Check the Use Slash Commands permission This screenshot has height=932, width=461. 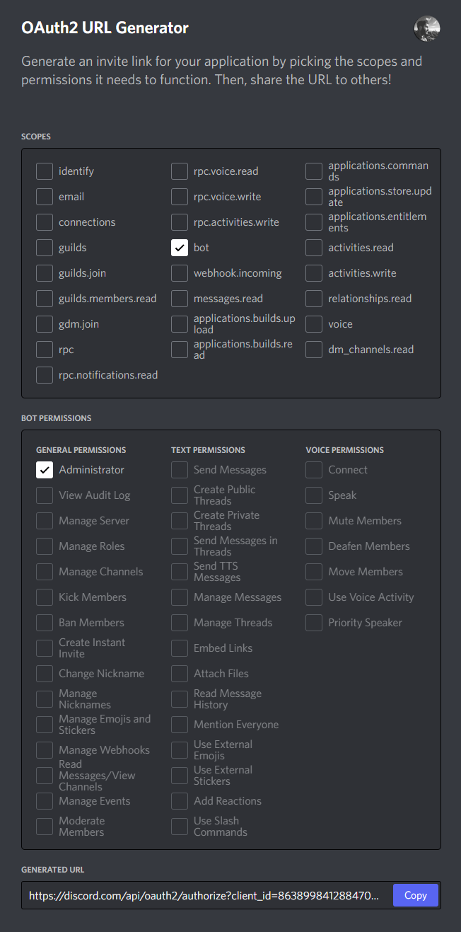(x=179, y=826)
